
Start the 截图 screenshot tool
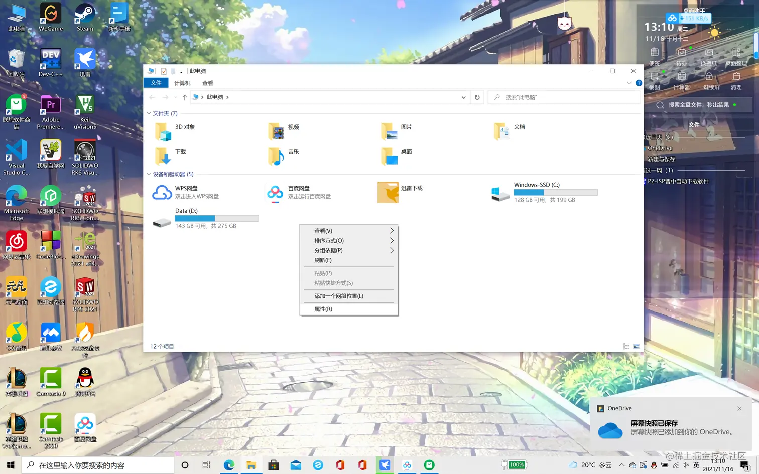(655, 80)
